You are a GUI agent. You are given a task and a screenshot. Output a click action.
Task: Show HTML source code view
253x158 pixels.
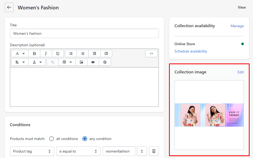click(151, 54)
